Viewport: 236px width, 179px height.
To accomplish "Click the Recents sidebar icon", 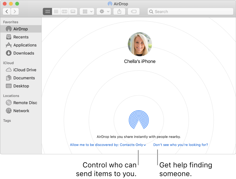I will 9,37.
